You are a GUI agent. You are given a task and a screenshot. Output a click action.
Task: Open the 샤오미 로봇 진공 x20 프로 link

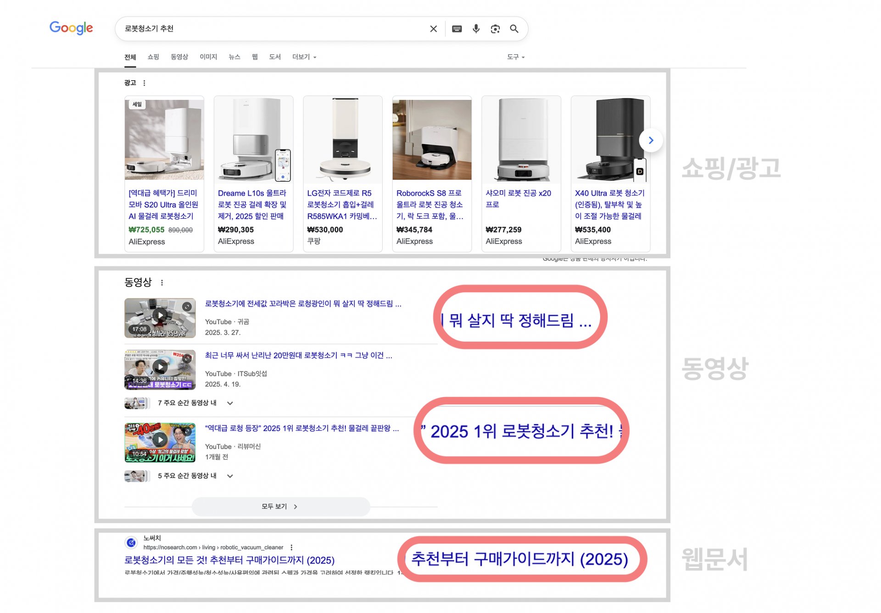519,199
